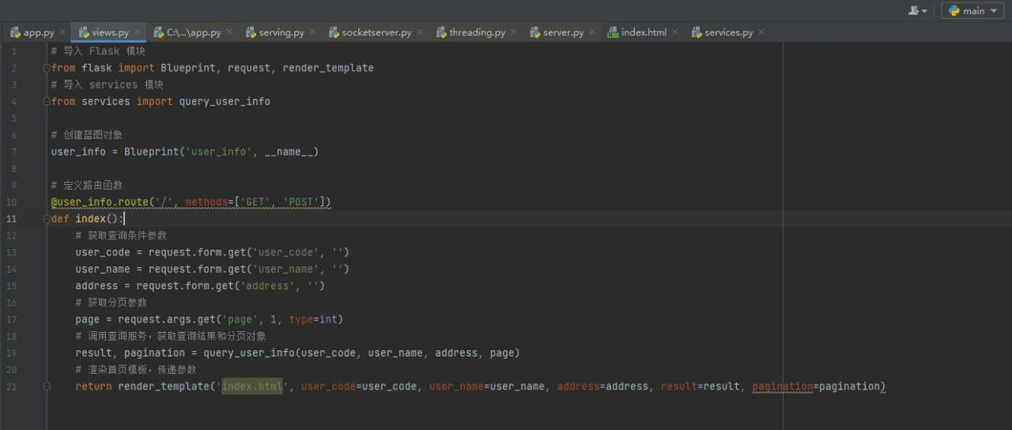Screen dimensions: 1012x430
Task: Switch to the first app.py tab
Action: click(32, 32)
